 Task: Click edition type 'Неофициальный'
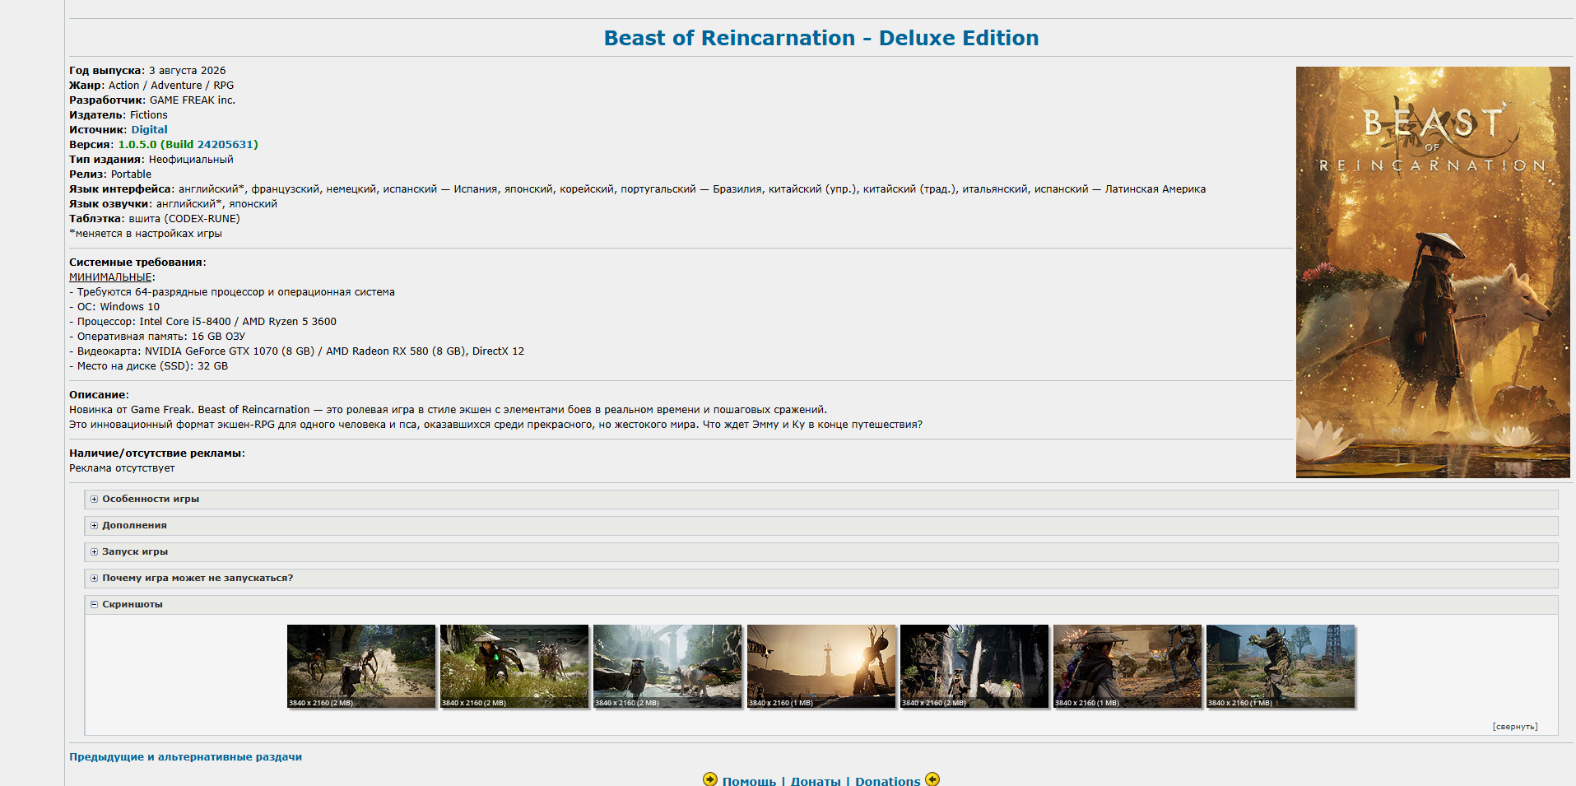coord(191,160)
